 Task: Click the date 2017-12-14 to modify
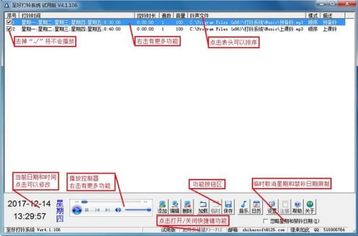(29, 204)
